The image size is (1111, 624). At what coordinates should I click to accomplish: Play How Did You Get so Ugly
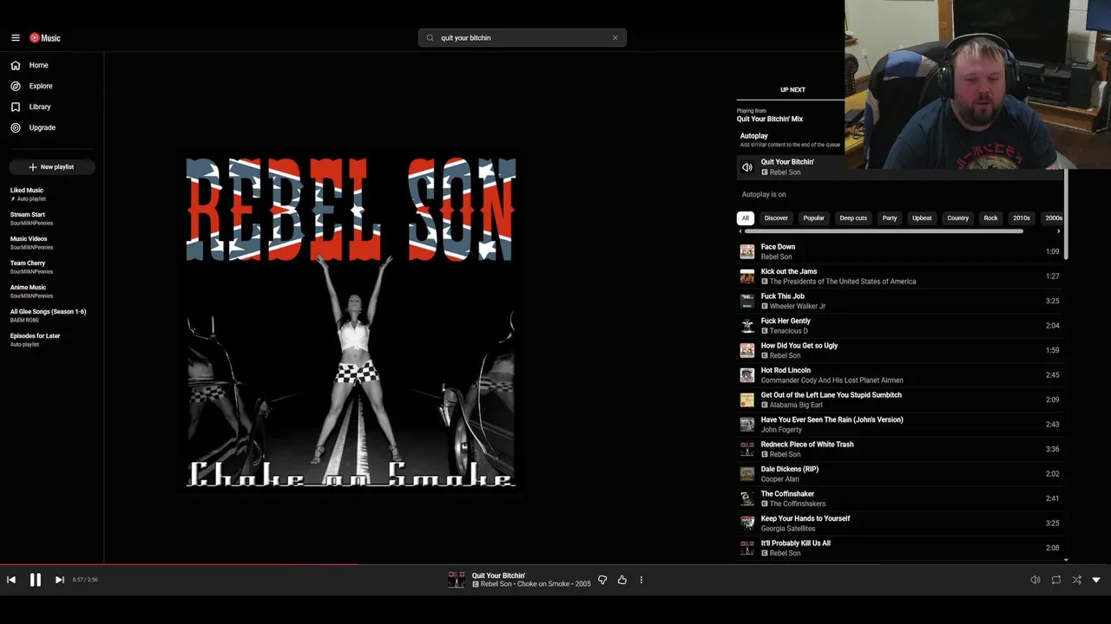899,350
